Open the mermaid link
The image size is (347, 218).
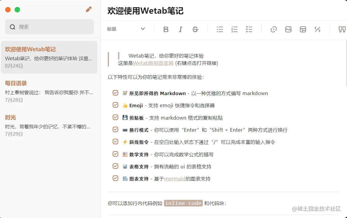pyautogui.click(x=175, y=179)
